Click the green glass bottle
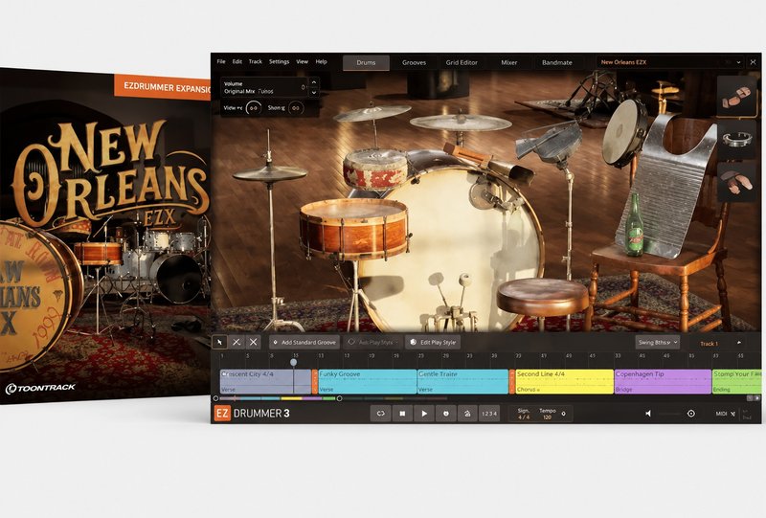The height and width of the screenshot is (518, 766). [634, 225]
